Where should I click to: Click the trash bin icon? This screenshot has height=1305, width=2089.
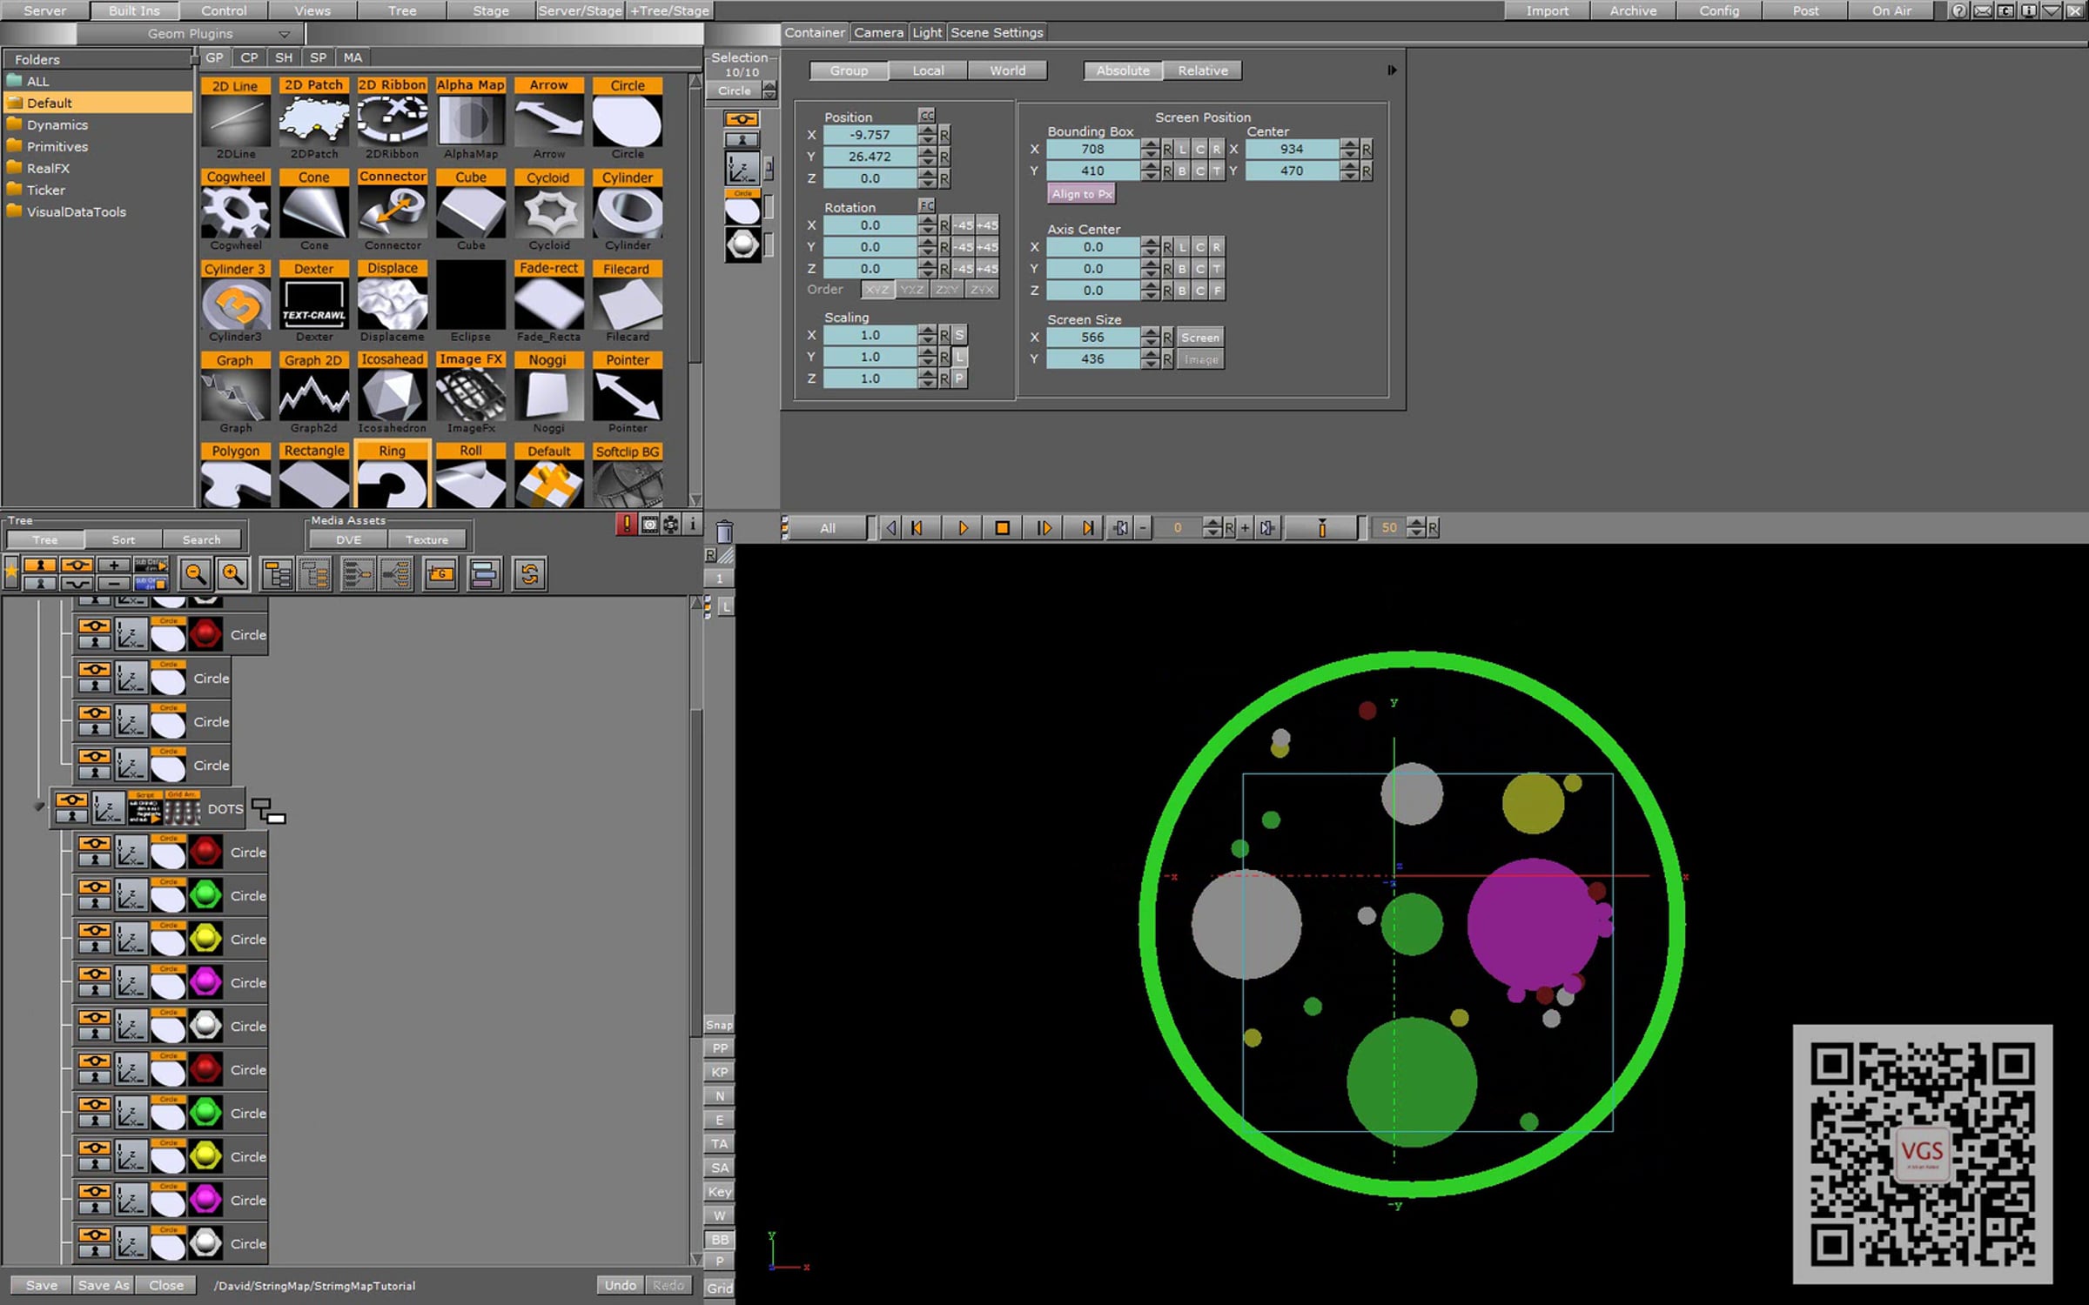click(x=724, y=530)
